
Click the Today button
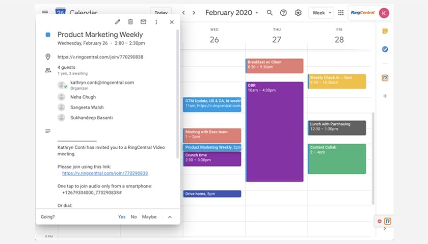(161, 13)
